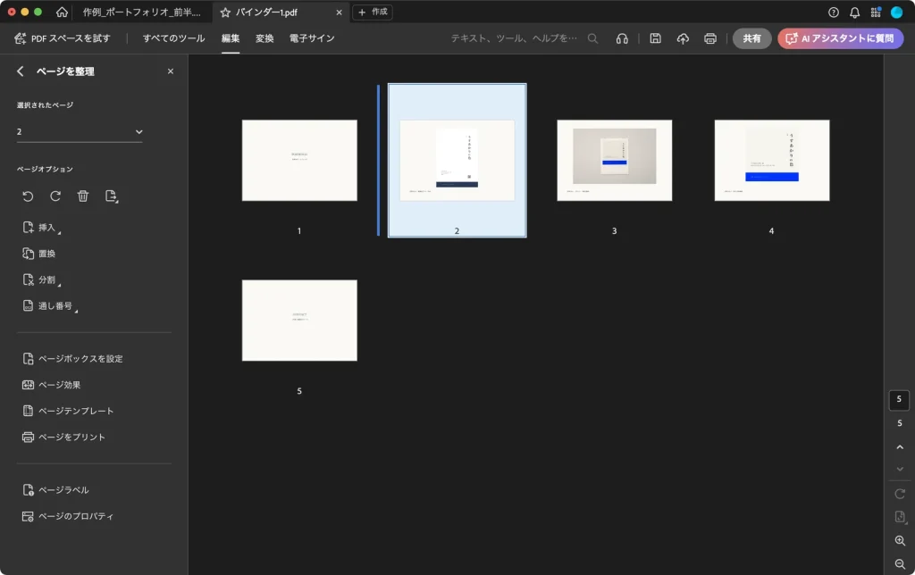The height and width of the screenshot is (575, 915).
Task: Extract pages icon in page options
Action: (x=111, y=196)
